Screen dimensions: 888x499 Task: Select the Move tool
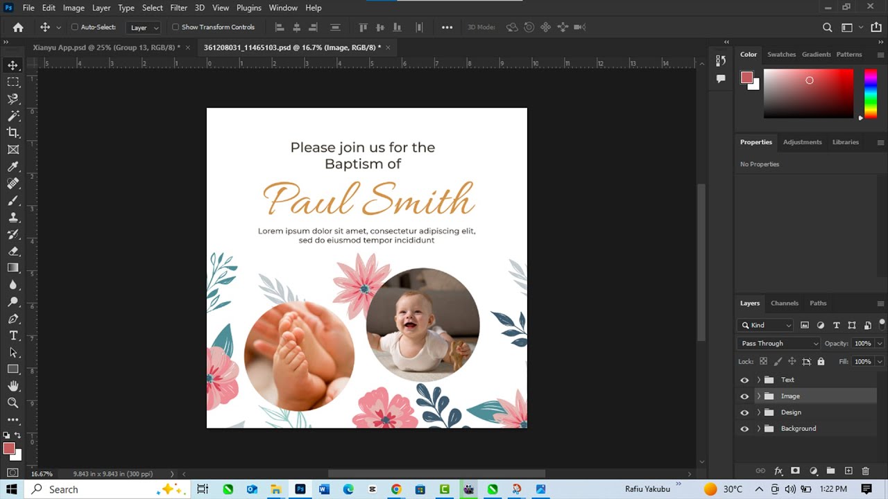click(x=13, y=65)
